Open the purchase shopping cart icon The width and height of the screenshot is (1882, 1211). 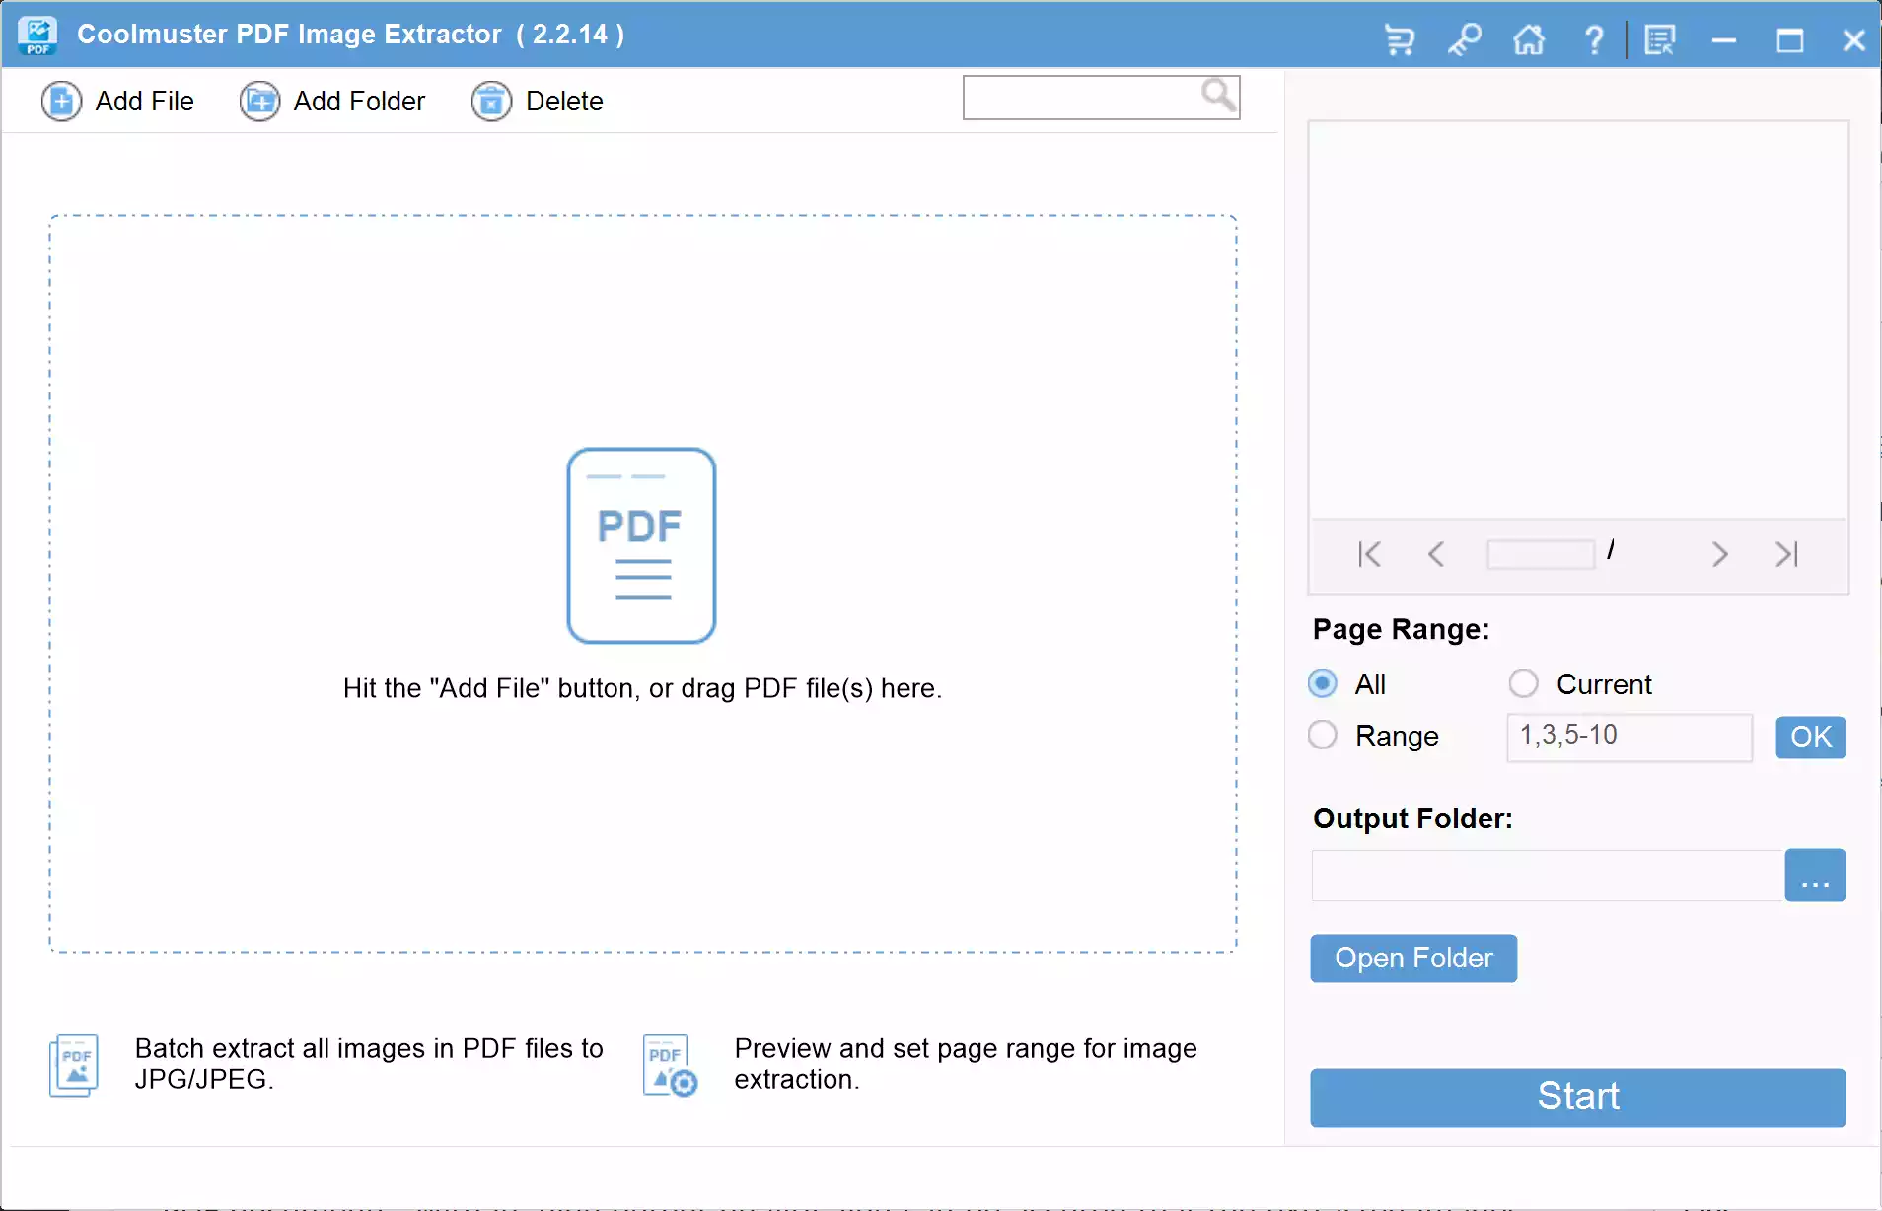[x=1400, y=39]
